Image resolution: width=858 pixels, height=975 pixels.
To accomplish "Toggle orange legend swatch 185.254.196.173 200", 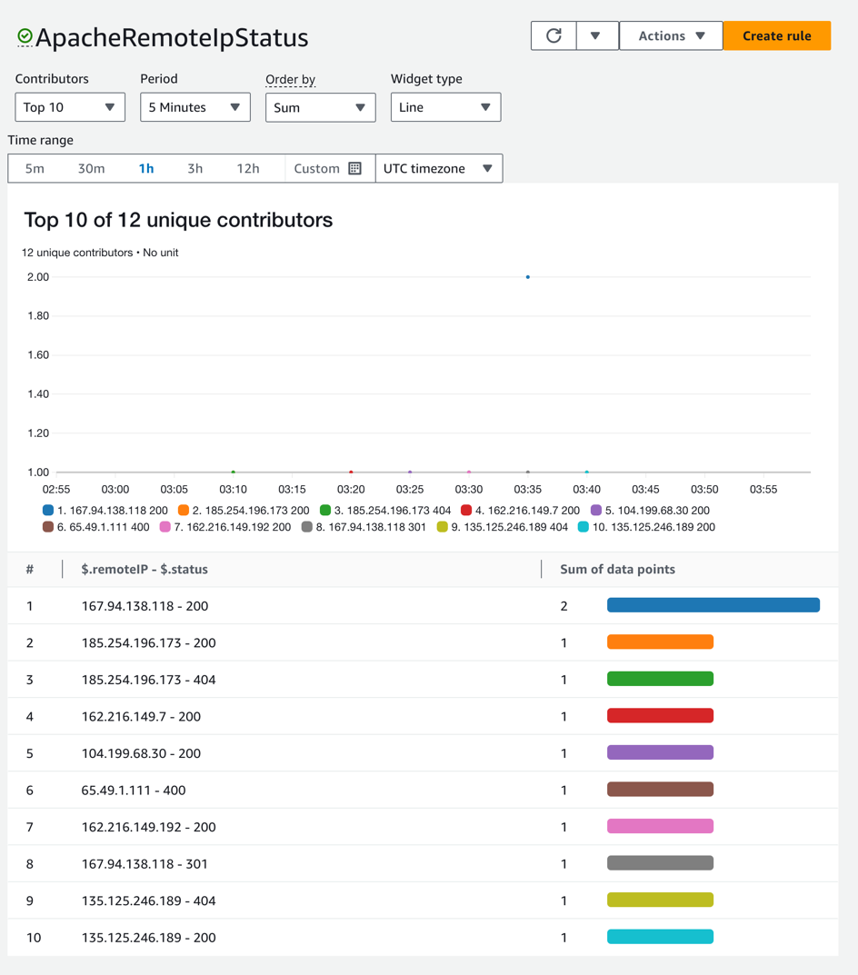I will [x=183, y=510].
